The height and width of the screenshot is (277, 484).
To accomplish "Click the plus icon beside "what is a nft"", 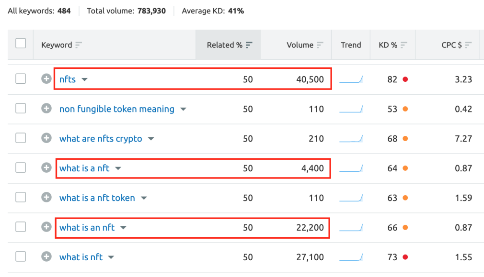I will (46, 168).
